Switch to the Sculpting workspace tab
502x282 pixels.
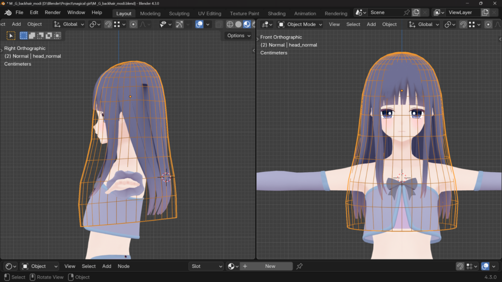click(179, 13)
